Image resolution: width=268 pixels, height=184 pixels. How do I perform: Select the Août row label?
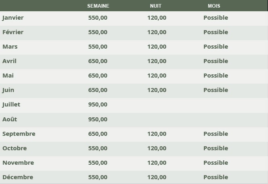(10, 119)
